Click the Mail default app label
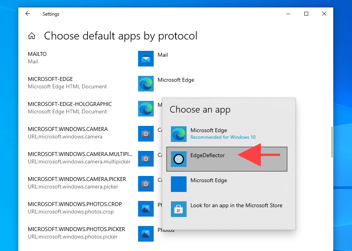The width and height of the screenshot is (352, 251). 163,55
